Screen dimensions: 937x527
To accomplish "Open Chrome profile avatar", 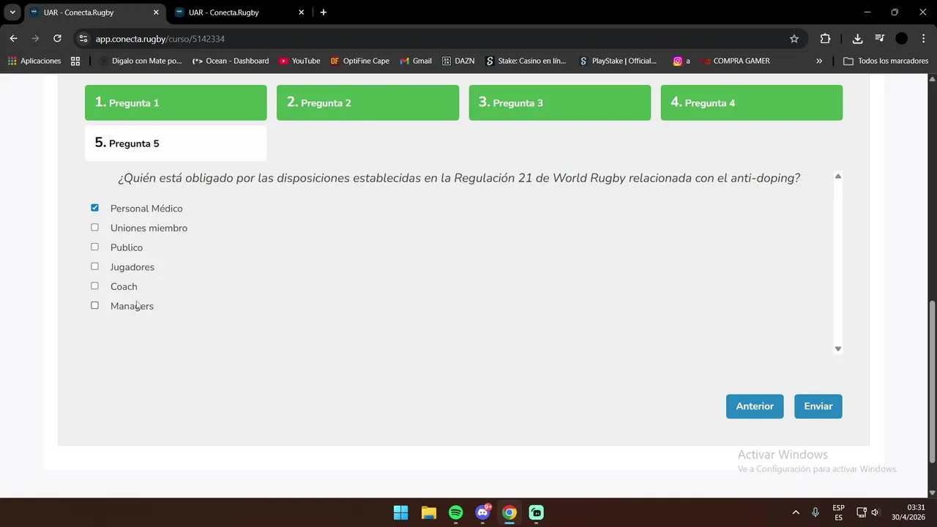I will click(x=902, y=39).
